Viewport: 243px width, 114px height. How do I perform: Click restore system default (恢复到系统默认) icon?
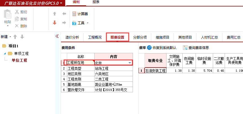coord(149,48)
